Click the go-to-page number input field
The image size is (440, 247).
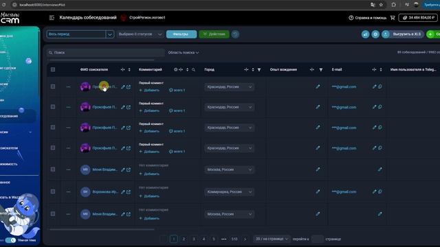(x=317, y=239)
